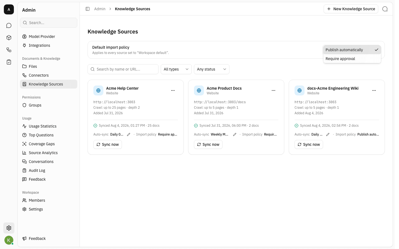This screenshot has width=399, height=249.
Task: Open Source Analytics
Action: [48, 153]
